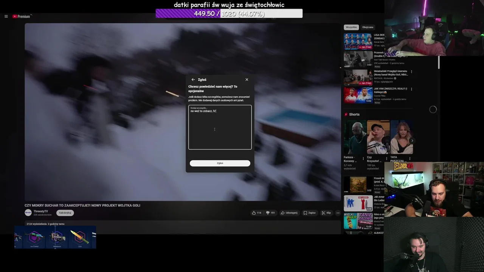Go to YouTube Premium home logo

click(x=22, y=17)
